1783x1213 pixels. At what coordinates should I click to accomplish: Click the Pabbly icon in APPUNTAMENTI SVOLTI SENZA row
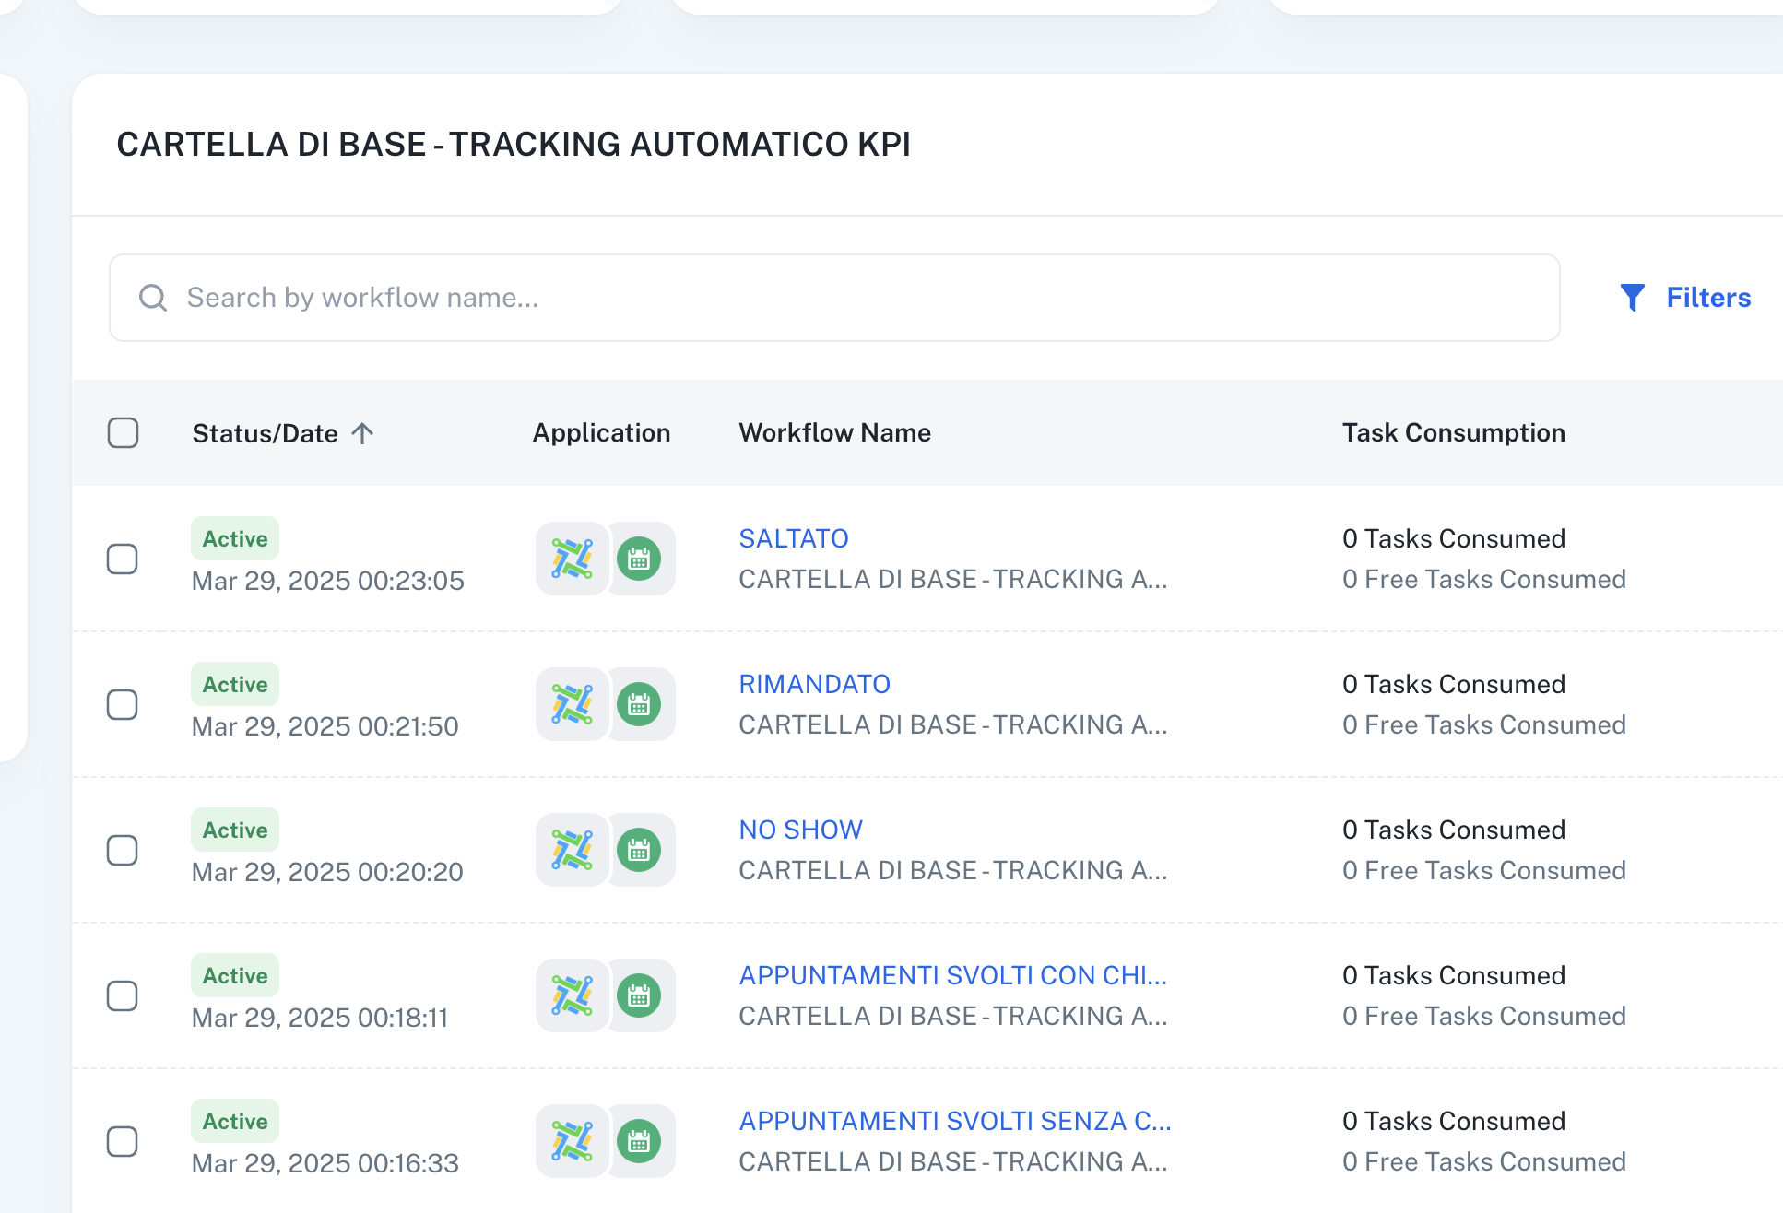tap(572, 1141)
